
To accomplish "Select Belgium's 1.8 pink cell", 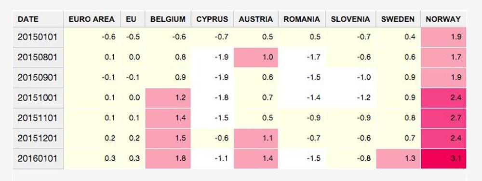I will coord(168,158).
